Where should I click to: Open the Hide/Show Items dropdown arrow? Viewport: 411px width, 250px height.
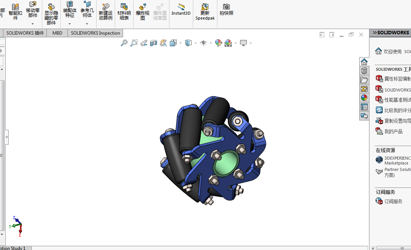[211, 43]
